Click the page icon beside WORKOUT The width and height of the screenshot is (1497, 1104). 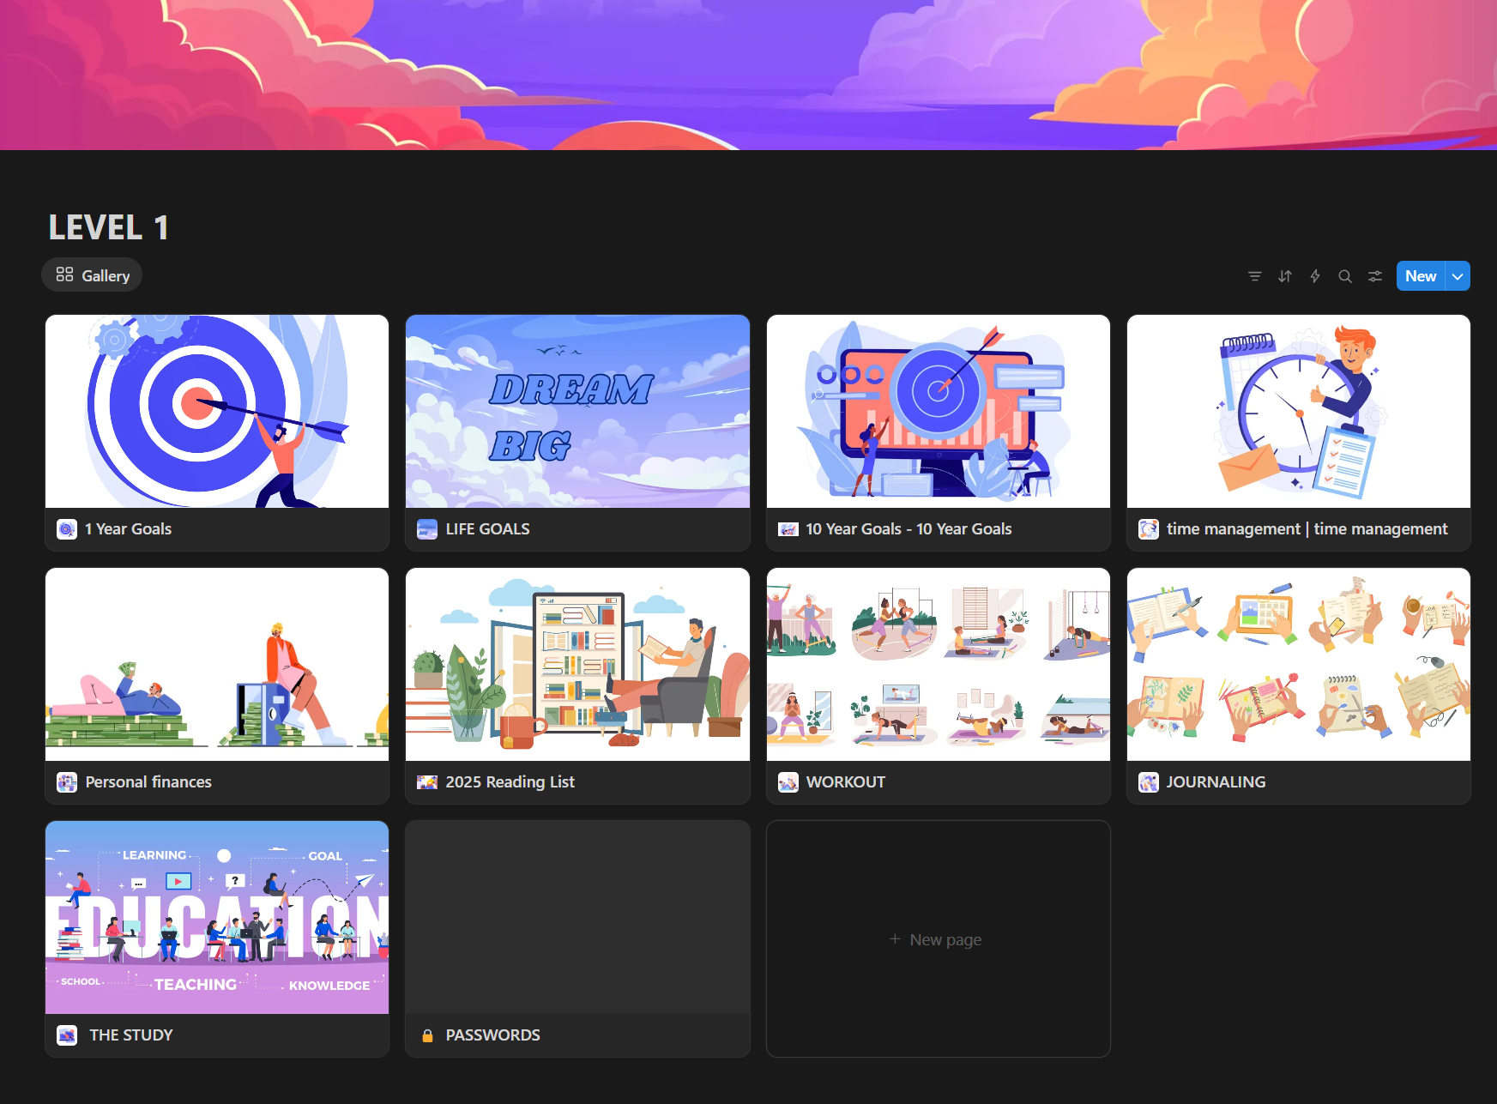coord(788,782)
